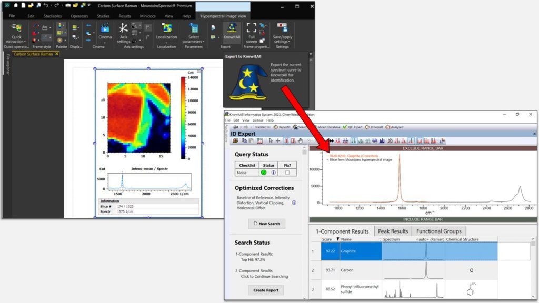Toggle the green Noise status indicator
This screenshot has height=303, width=539.
[263, 173]
